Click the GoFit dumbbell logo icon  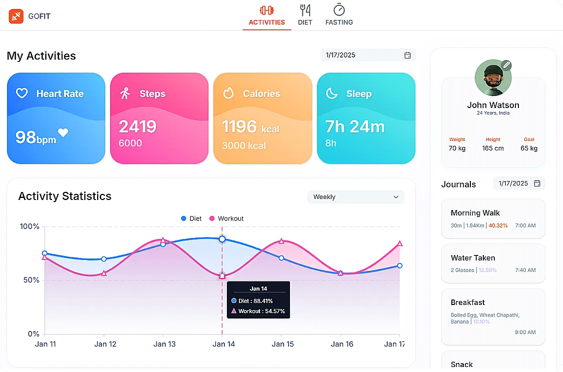16,15
